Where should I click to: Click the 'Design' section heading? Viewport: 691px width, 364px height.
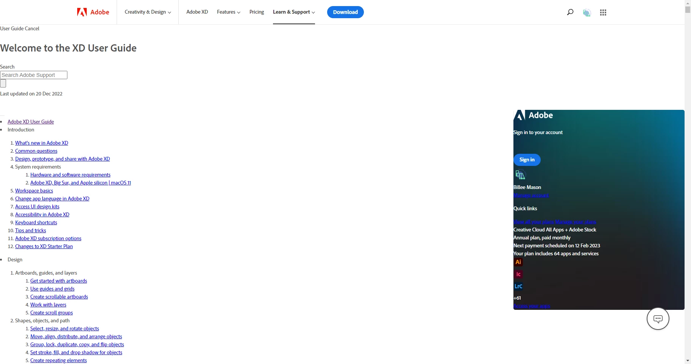click(15, 259)
